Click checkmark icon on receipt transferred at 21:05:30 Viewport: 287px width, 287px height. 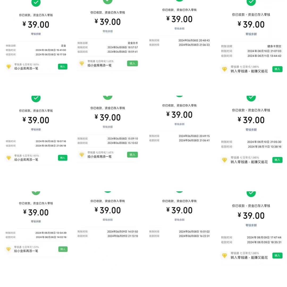click(x=251, y=98)
